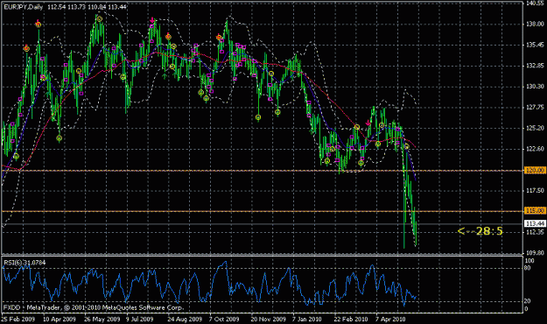Click the RSI scale value 100
Screen dimensions: 547x324
(x=529, y=261)
